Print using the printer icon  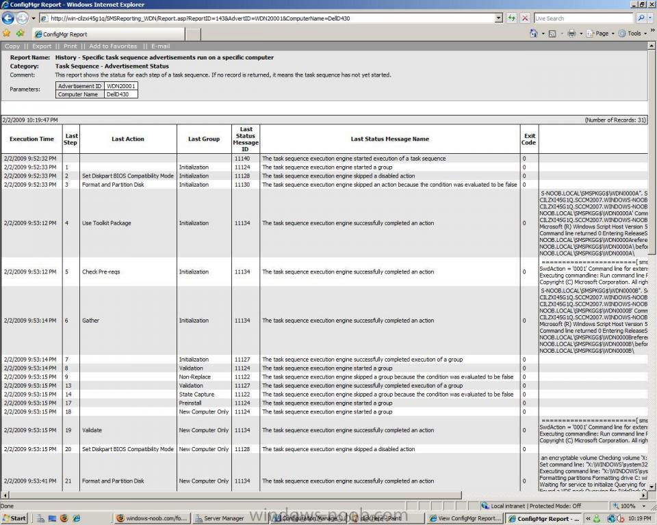pos(571,33)
